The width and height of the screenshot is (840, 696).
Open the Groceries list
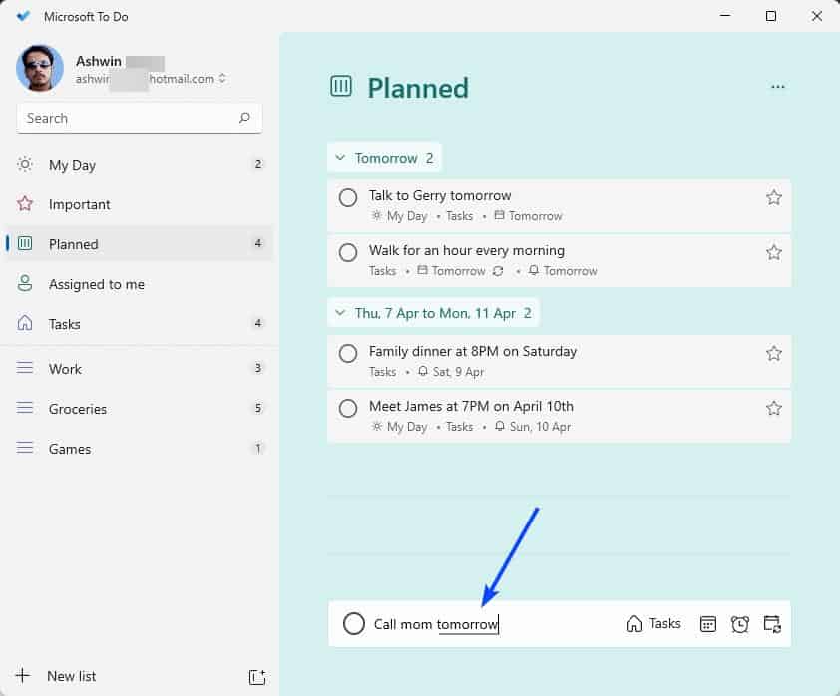78,409
